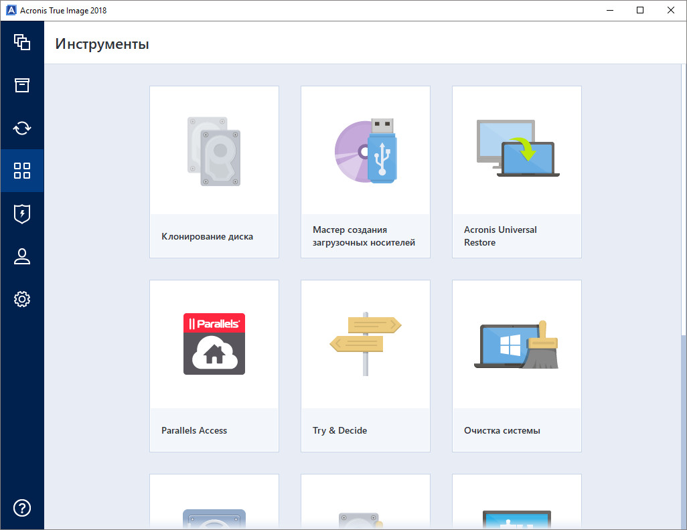Minimize the Acronis True Image window
The image size is (687, 530).
point(610,10)
